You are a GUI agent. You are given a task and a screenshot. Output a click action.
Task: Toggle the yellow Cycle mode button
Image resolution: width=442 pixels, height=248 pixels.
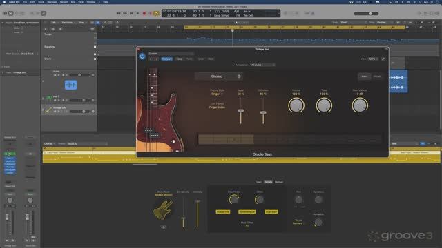tap(156, 13)
